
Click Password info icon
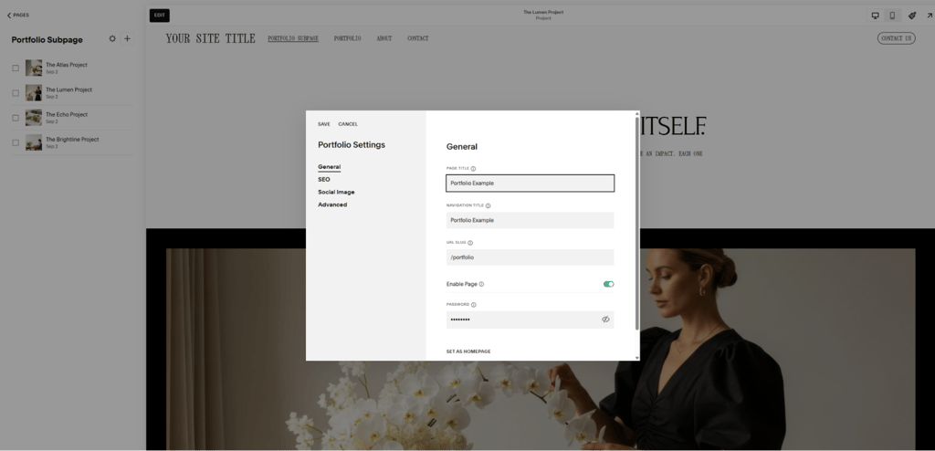(474, 305)
